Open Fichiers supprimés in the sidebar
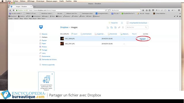Screen dimensions: 184x103 (48, 65)
